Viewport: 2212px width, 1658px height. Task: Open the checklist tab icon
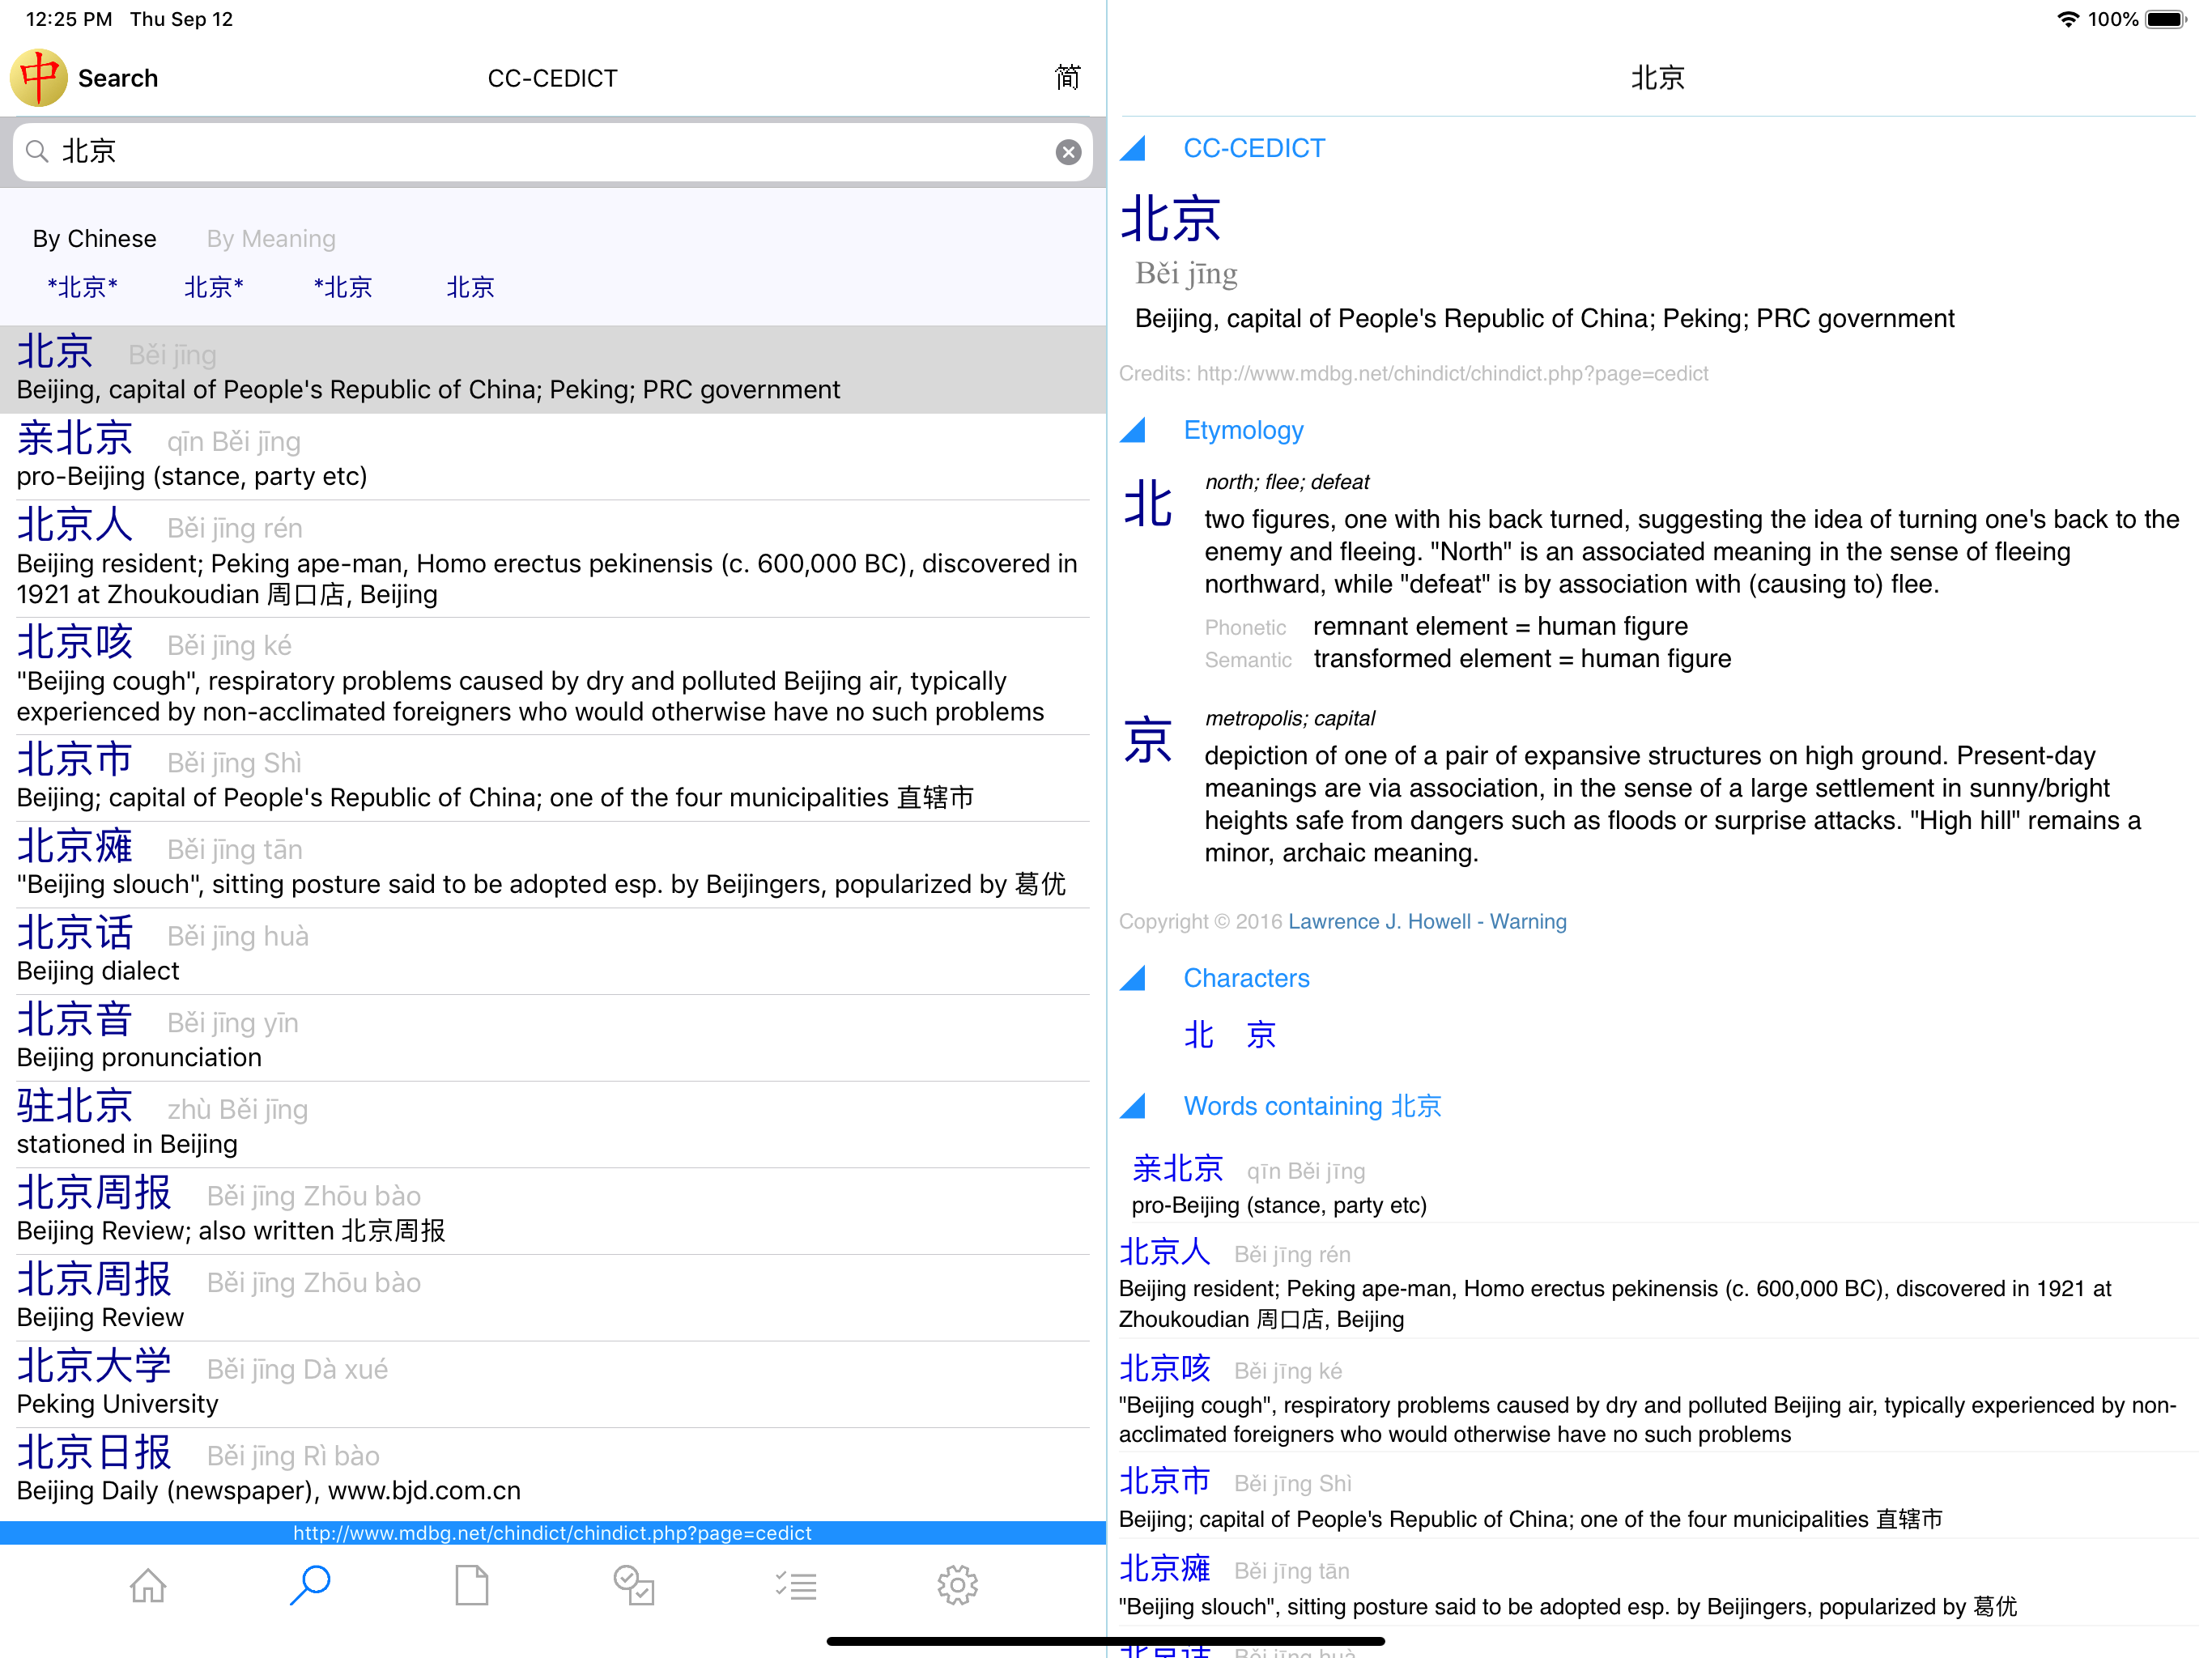[796, 1585]
